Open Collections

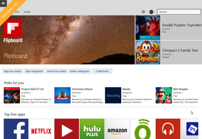[x=102, y=71]
